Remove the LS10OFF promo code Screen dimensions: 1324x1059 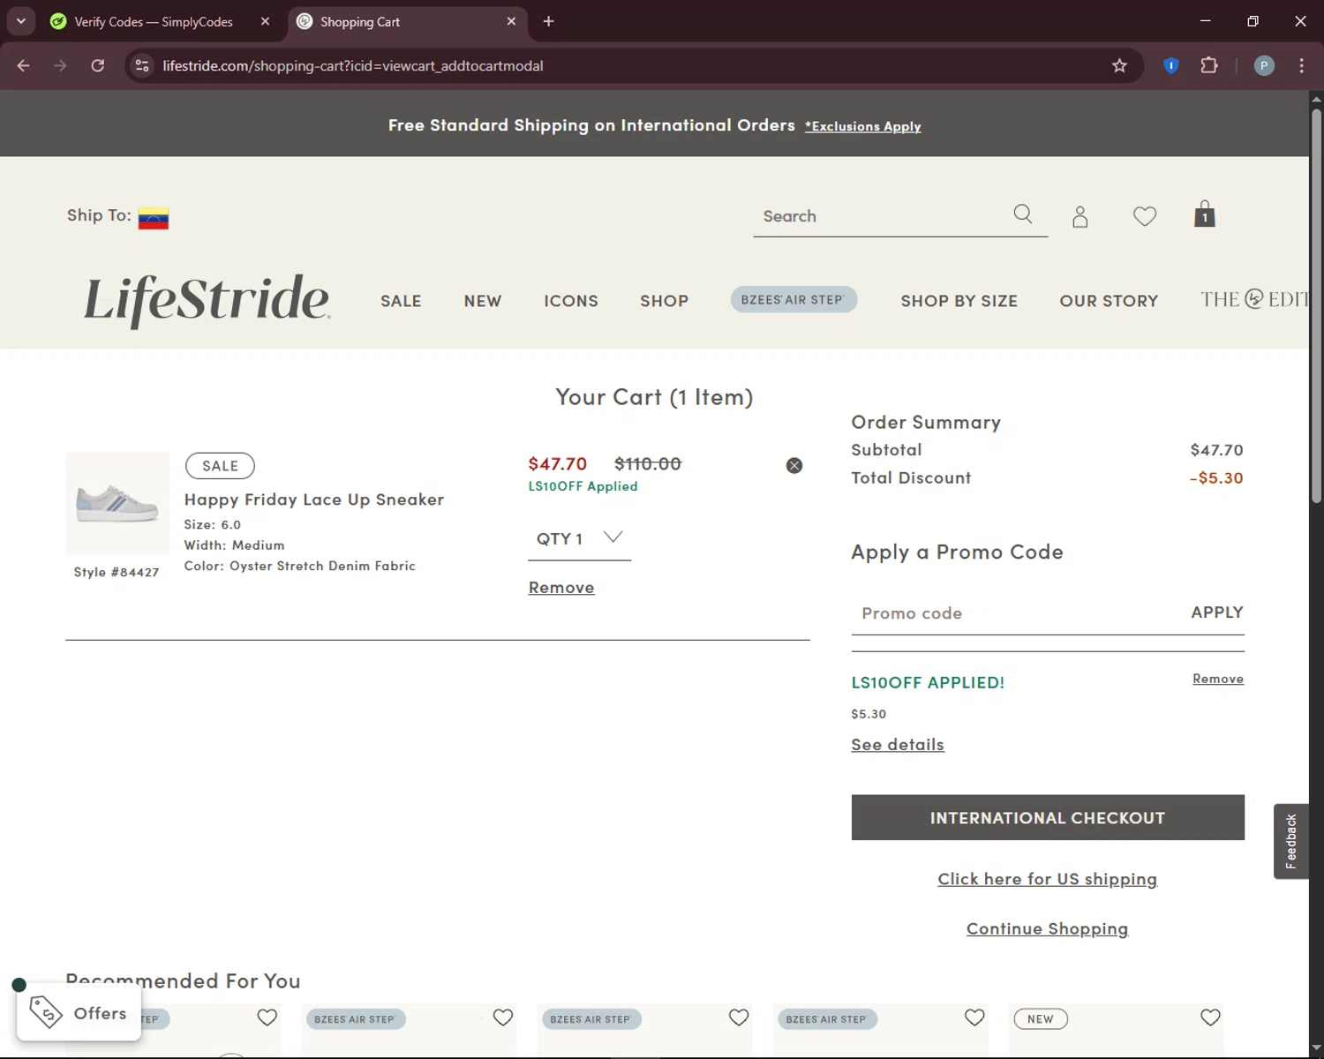pyautogui.click(x=1218, y=679)
